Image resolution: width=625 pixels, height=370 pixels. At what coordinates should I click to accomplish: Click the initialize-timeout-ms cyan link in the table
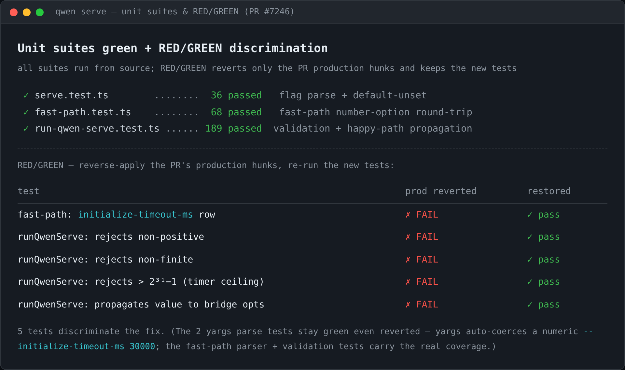click(135, 215)
